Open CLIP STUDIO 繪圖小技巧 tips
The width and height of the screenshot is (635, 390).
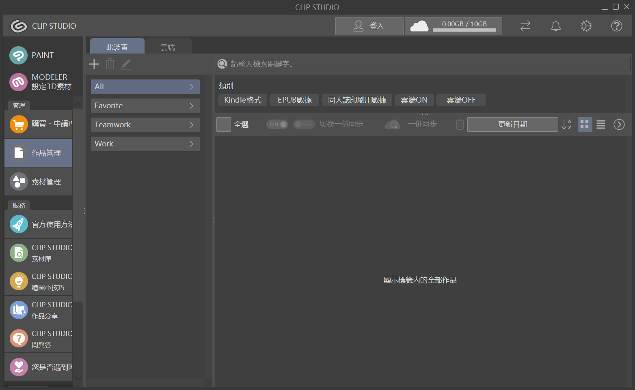pos(39,281)
